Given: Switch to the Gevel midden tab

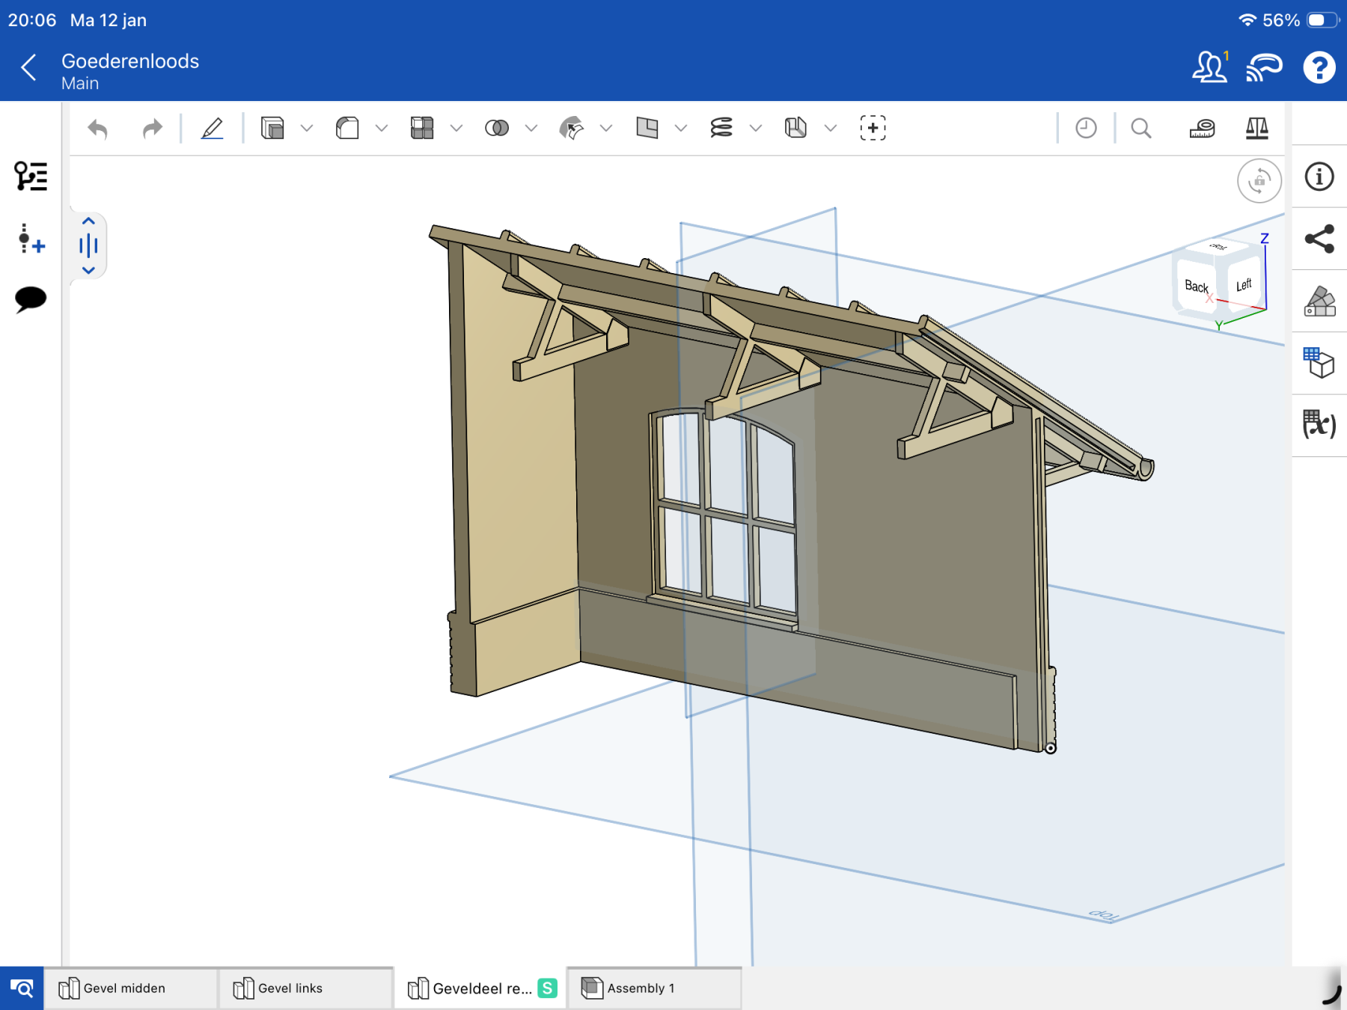Looking at the screenshot, I should (x=124, y=988).
